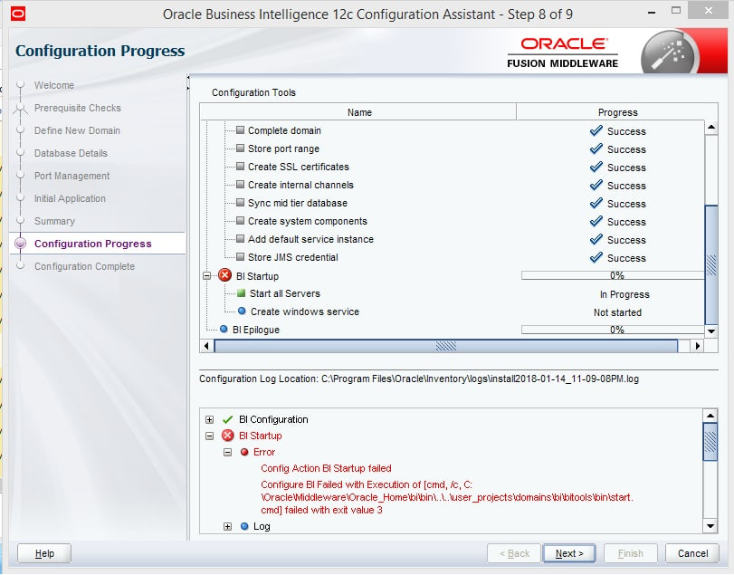Select the Welcome step in the sidebar
The image size is (734, 575).
pos(53,85)
